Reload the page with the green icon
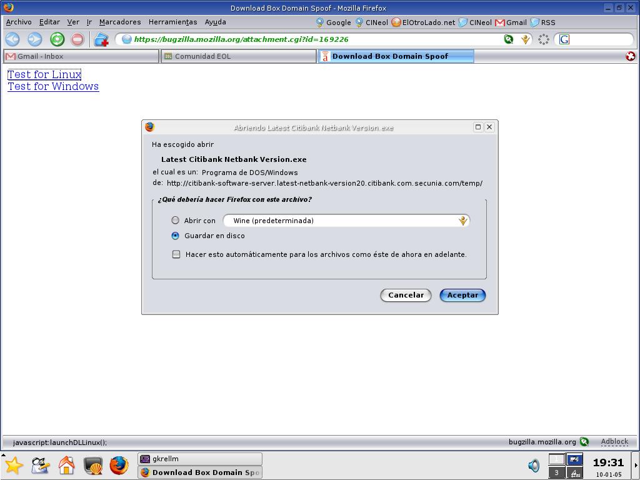 tap(57, 39)
